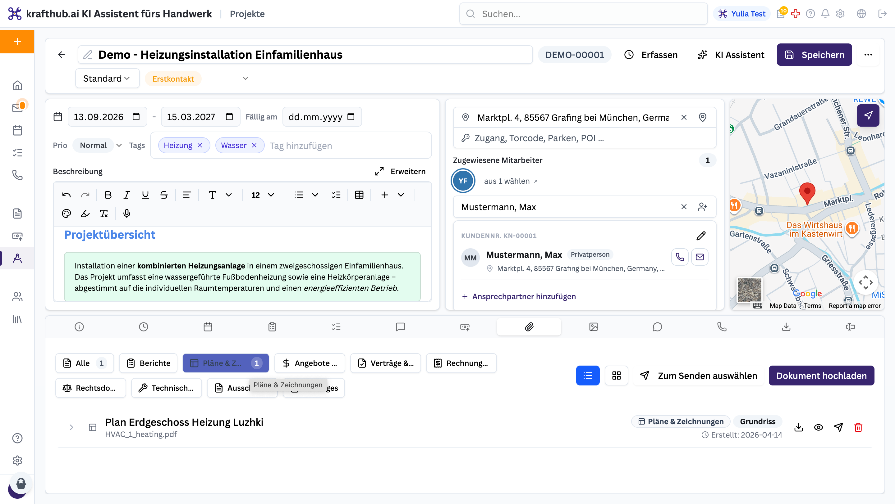895x504 pixels.
Task: Select the Alle document filter
Action: pyautogui.click(x=85, y=363)
